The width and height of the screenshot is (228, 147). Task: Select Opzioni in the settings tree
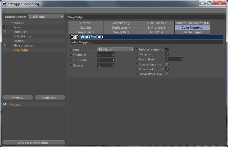tap(19, 41)
